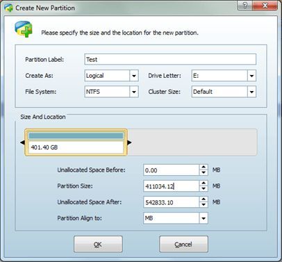Screen dimensions: 282x262
Task: Click the Partition Label: caption
Action: (44, 60)
